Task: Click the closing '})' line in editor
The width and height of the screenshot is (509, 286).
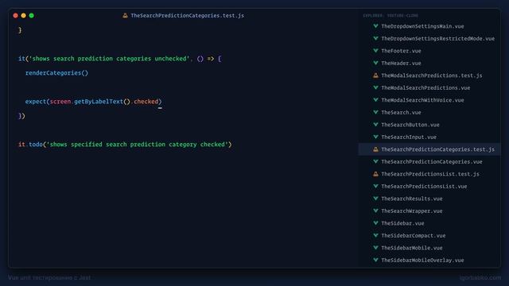Action: (x=21, y=116)
